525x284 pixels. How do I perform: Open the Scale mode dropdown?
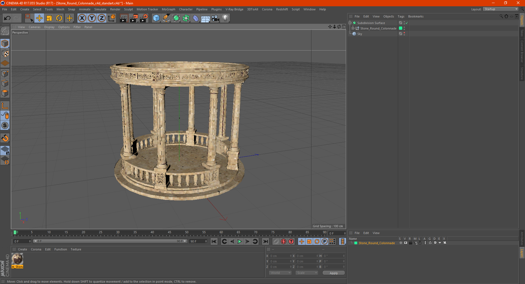307,273
